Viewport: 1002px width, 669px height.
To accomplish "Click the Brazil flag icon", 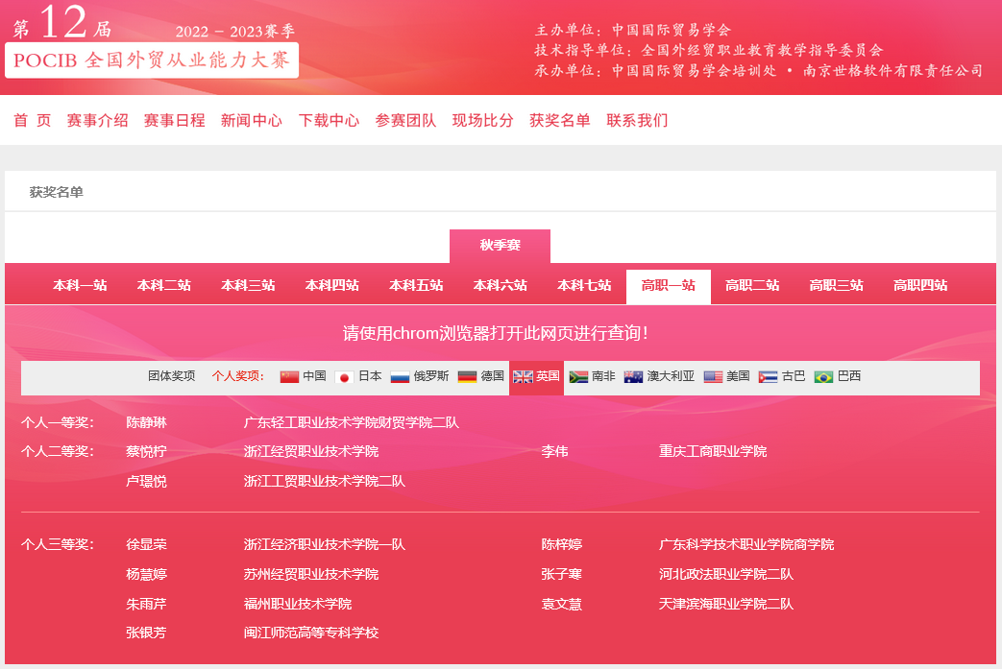I will (823, 377).
